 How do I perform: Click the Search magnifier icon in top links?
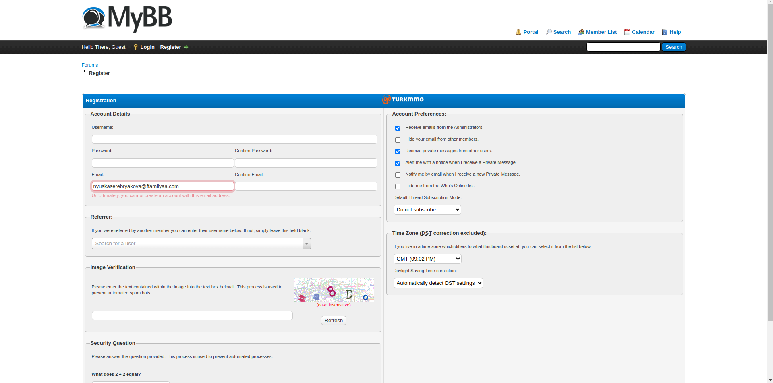click(x=549, y=32)
